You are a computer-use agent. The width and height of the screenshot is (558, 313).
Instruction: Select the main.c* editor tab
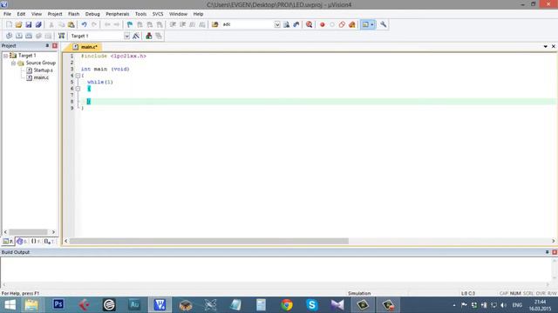85,47
